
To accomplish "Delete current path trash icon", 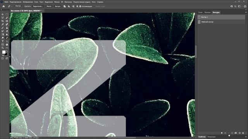I will click(x=243, y=133).
